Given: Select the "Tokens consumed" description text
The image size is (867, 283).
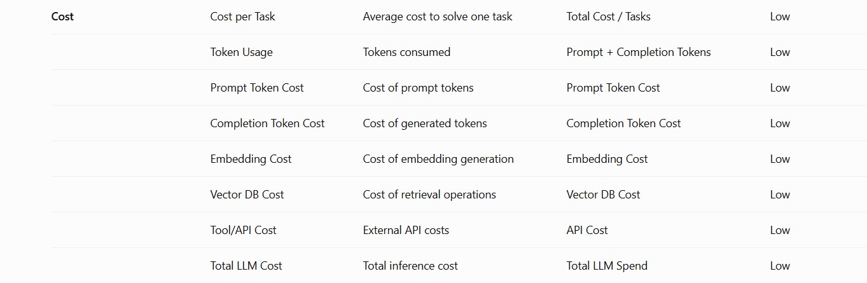Looking at the screenshot, I should (x=406, y=52).
